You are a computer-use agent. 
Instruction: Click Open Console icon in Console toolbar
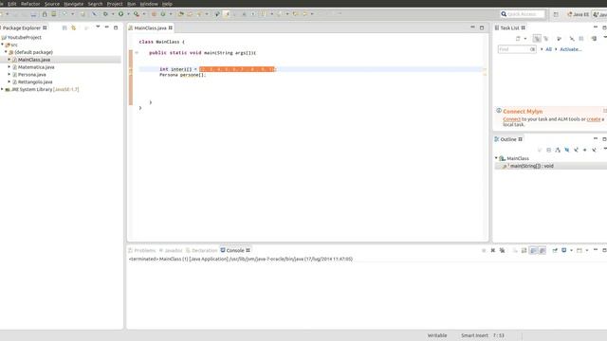(x=579, y=250)
